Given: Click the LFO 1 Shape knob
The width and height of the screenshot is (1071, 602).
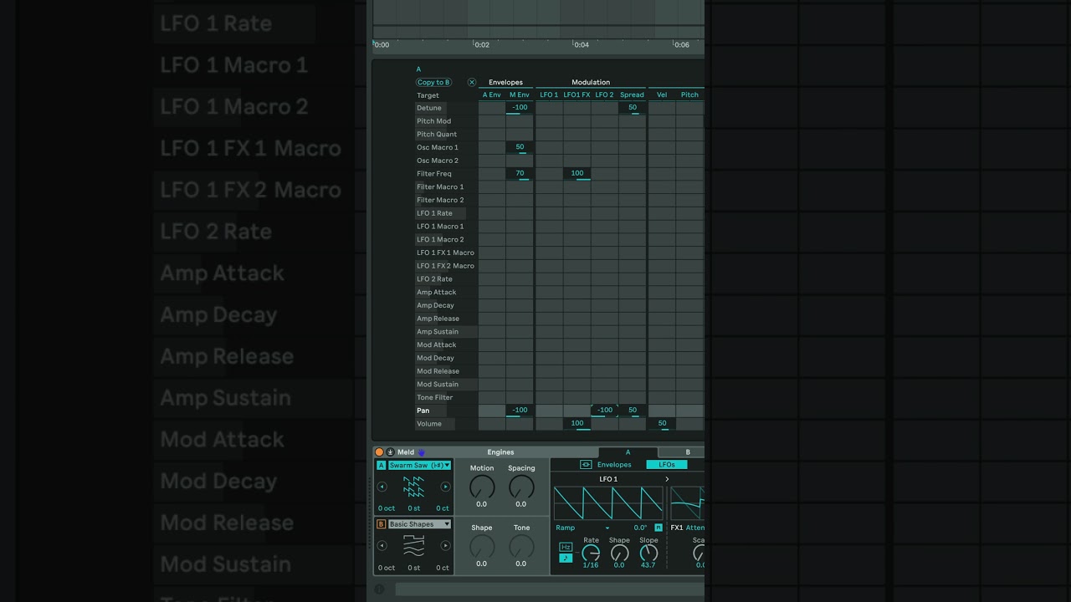Looking at the screenshot, I should pos(619,553).
